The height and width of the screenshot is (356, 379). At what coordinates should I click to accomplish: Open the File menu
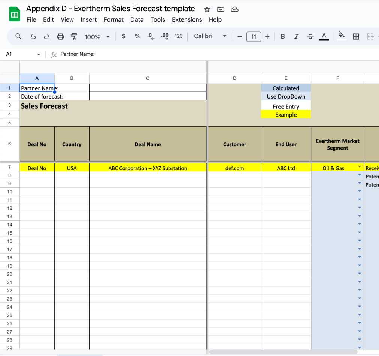31,20
